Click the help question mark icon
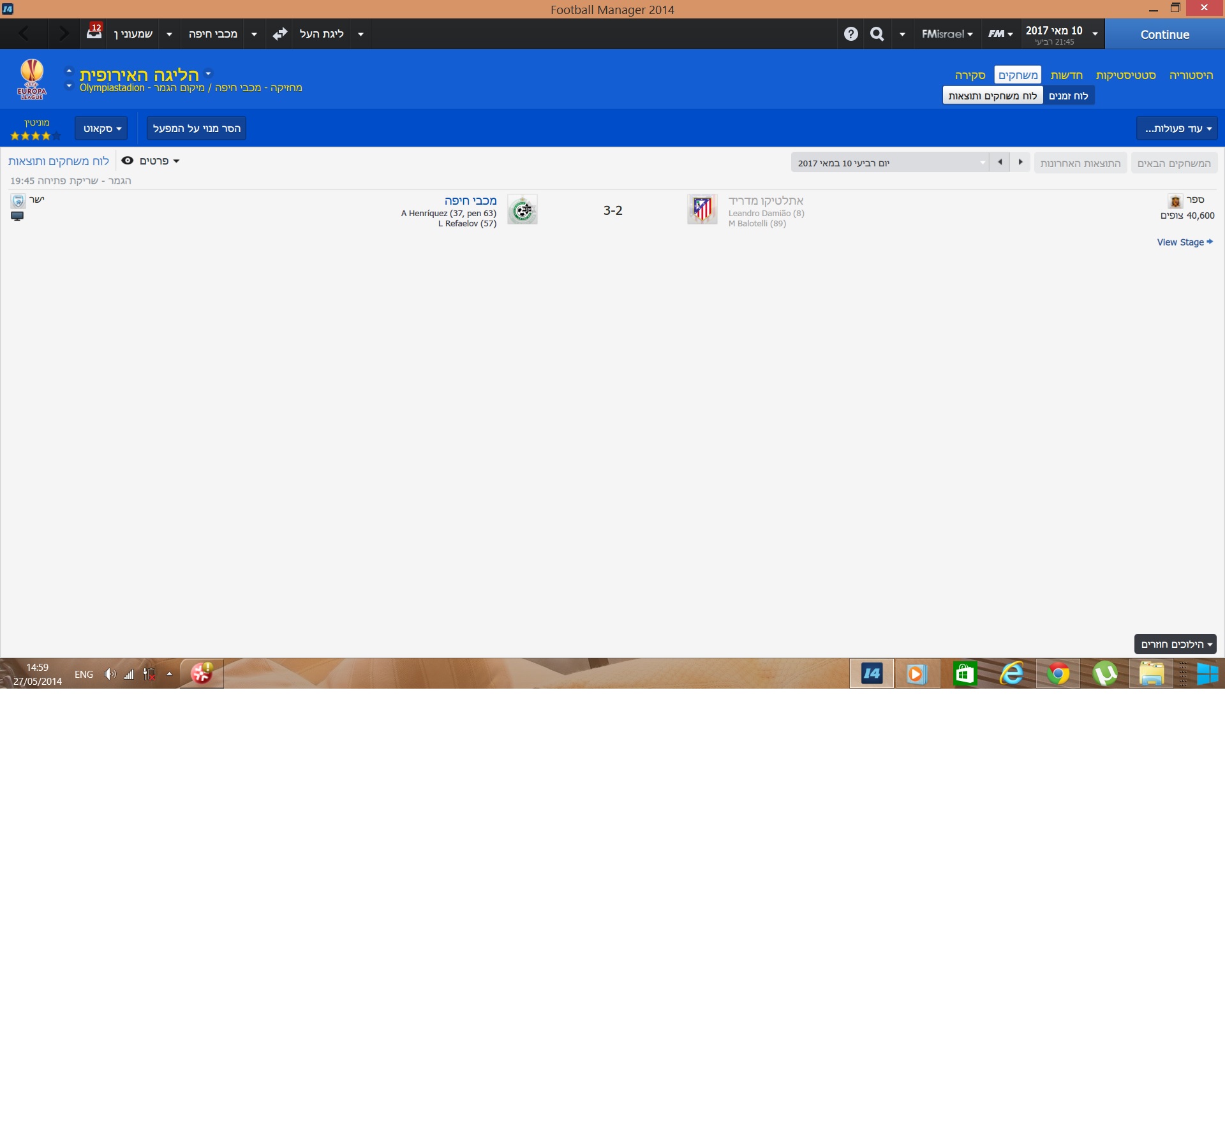Image resolution: width=1225 pixels, height=1135 pixels. (850, 34)
